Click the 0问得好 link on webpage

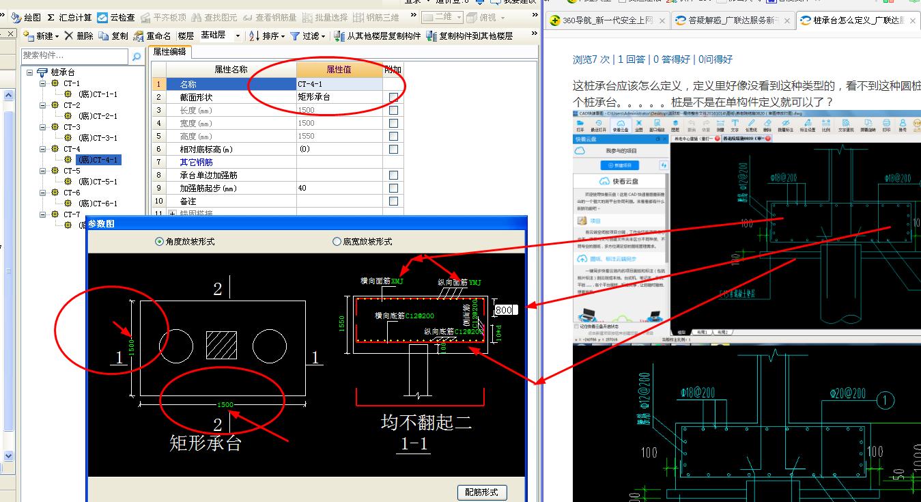tap(714, 59)
